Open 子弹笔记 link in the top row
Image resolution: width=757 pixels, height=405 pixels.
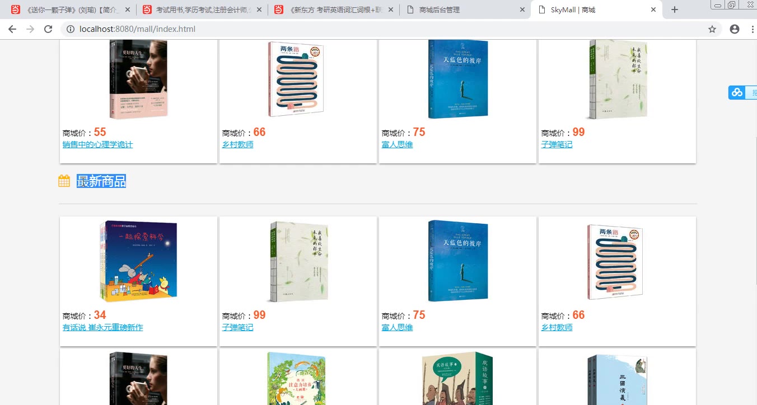(557, 145)
